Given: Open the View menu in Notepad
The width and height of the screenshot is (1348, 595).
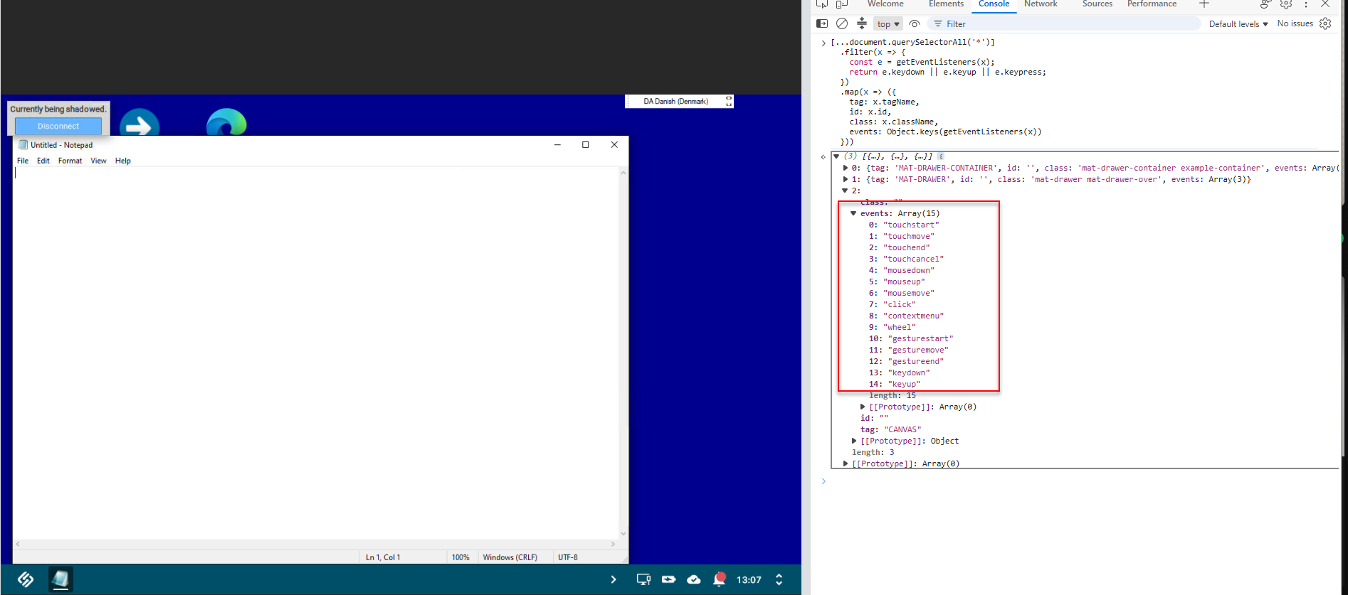Looking at the screenshot, I should click(x=98, y=161).
